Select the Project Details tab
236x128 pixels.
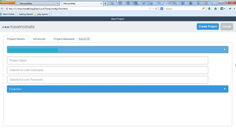point(16,39)
